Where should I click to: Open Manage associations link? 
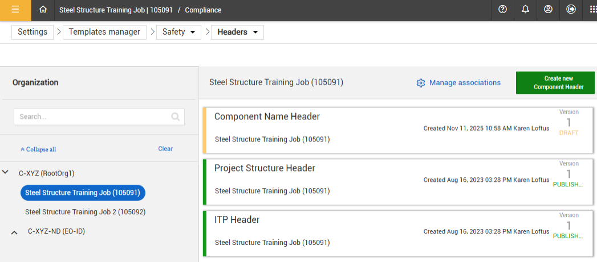[x=458, y=83]
